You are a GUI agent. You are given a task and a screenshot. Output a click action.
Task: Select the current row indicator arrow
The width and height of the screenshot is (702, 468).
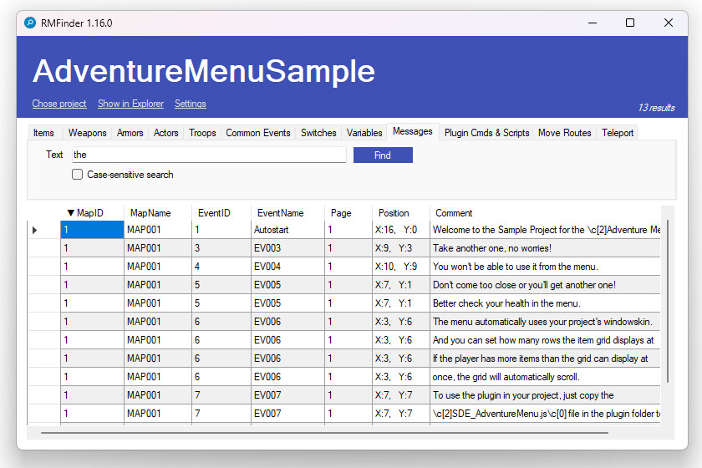pyautogui.click(x=34, y=230)
